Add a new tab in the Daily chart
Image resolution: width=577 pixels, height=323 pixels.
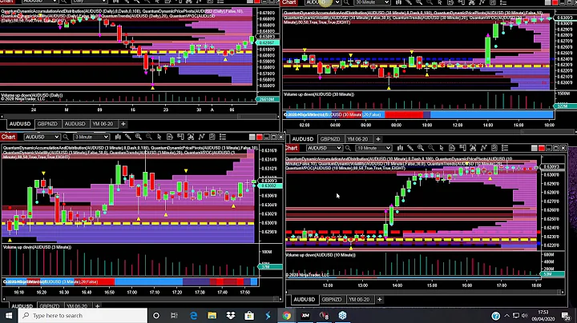point(123,124)
